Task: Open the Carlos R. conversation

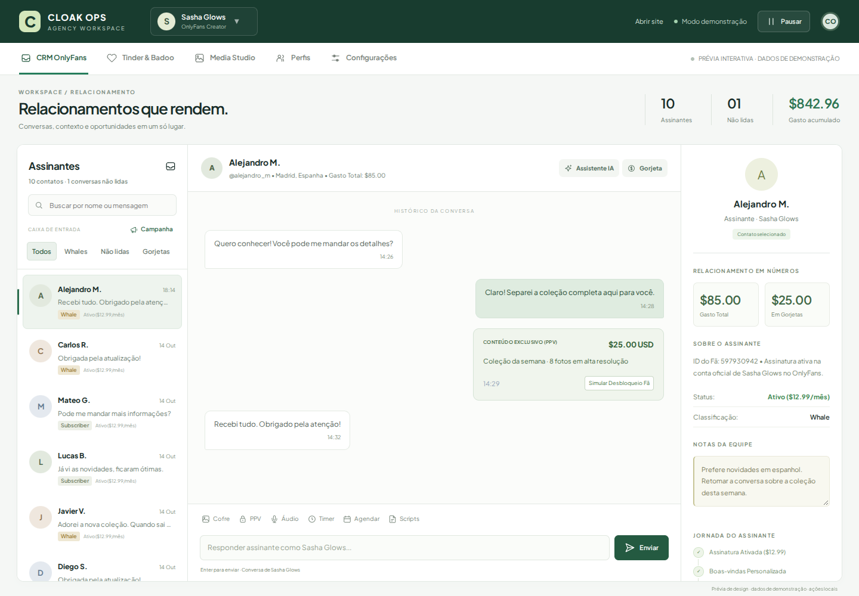Action: click(x=102, y=357)
